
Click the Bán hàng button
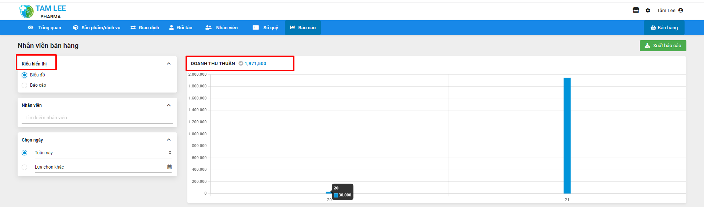tap(664, 28)
